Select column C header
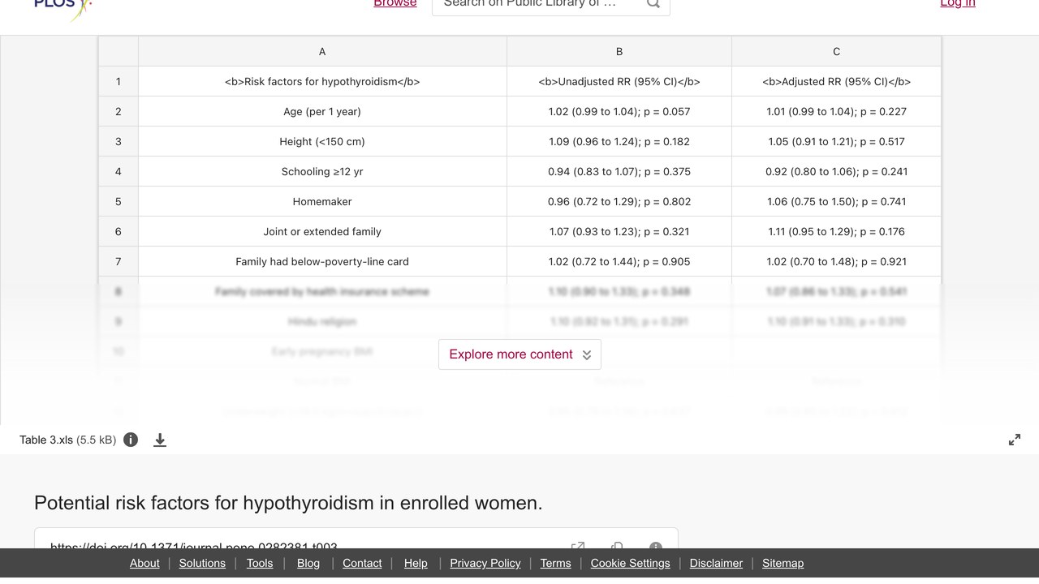The image size is (1039, 584). pos(837,51)
